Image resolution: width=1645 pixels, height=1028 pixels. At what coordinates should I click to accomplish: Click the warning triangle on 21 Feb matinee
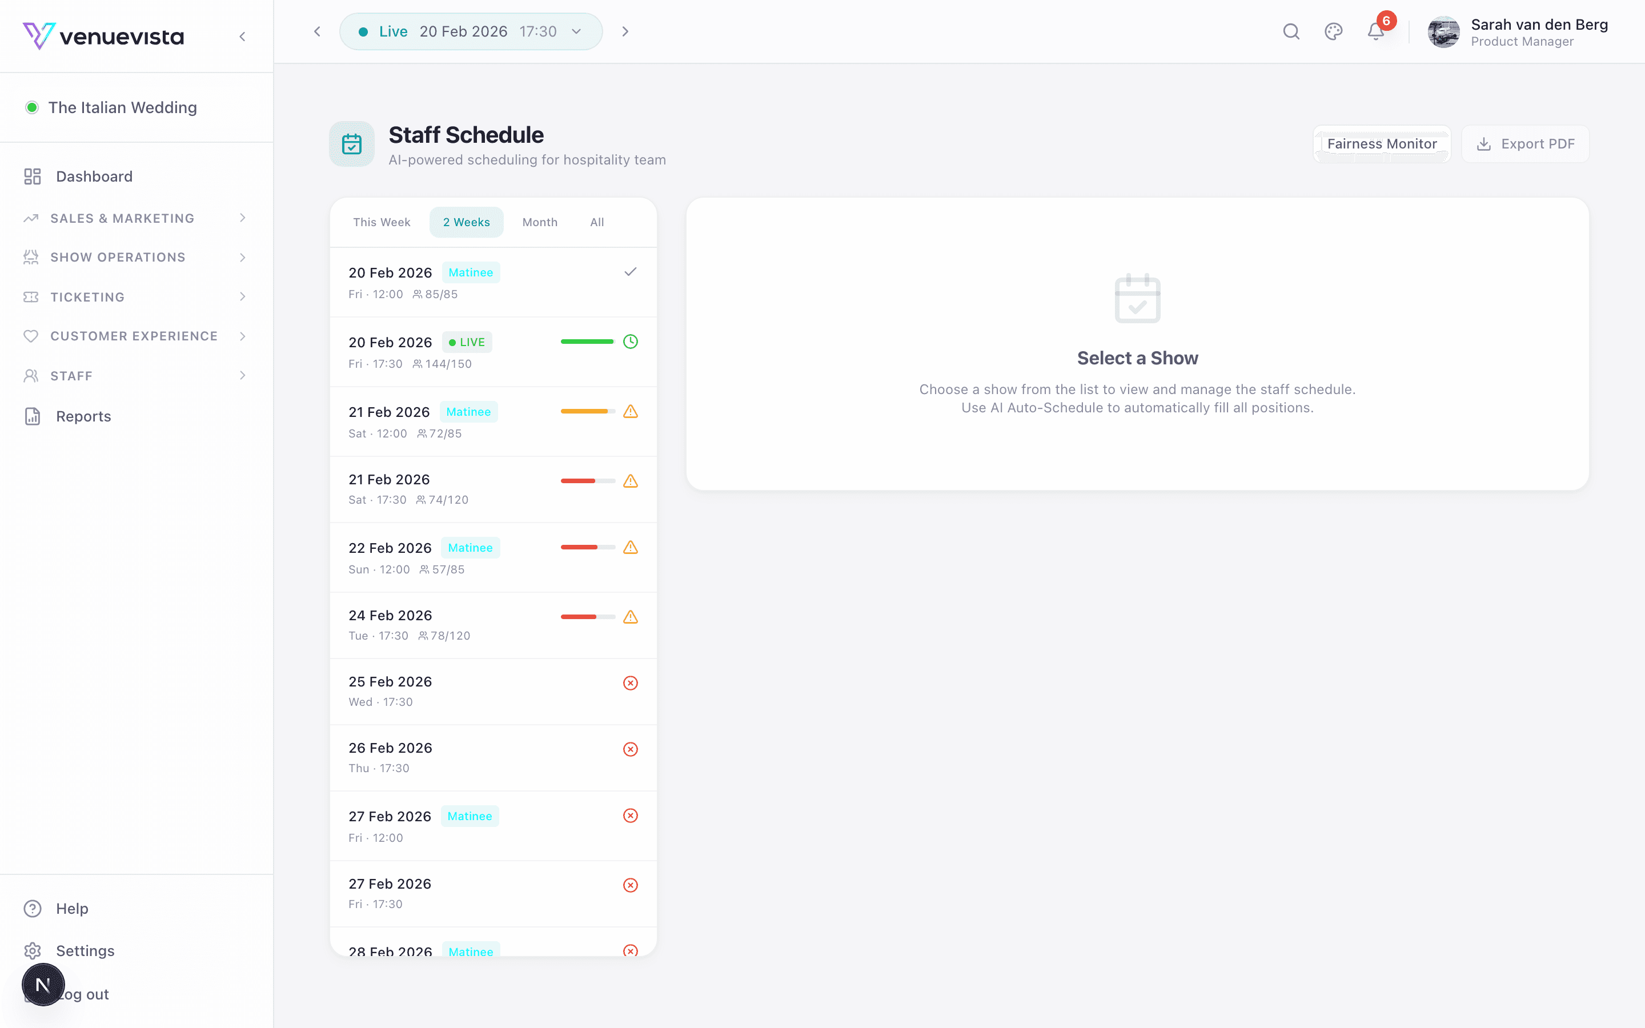point(630,411)
